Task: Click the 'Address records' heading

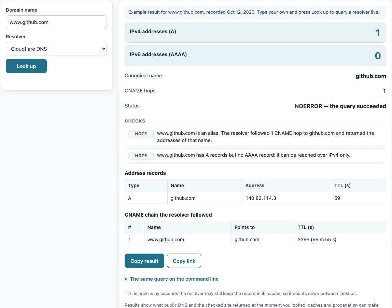Action: pyautogui.click(x=145, y=173)
